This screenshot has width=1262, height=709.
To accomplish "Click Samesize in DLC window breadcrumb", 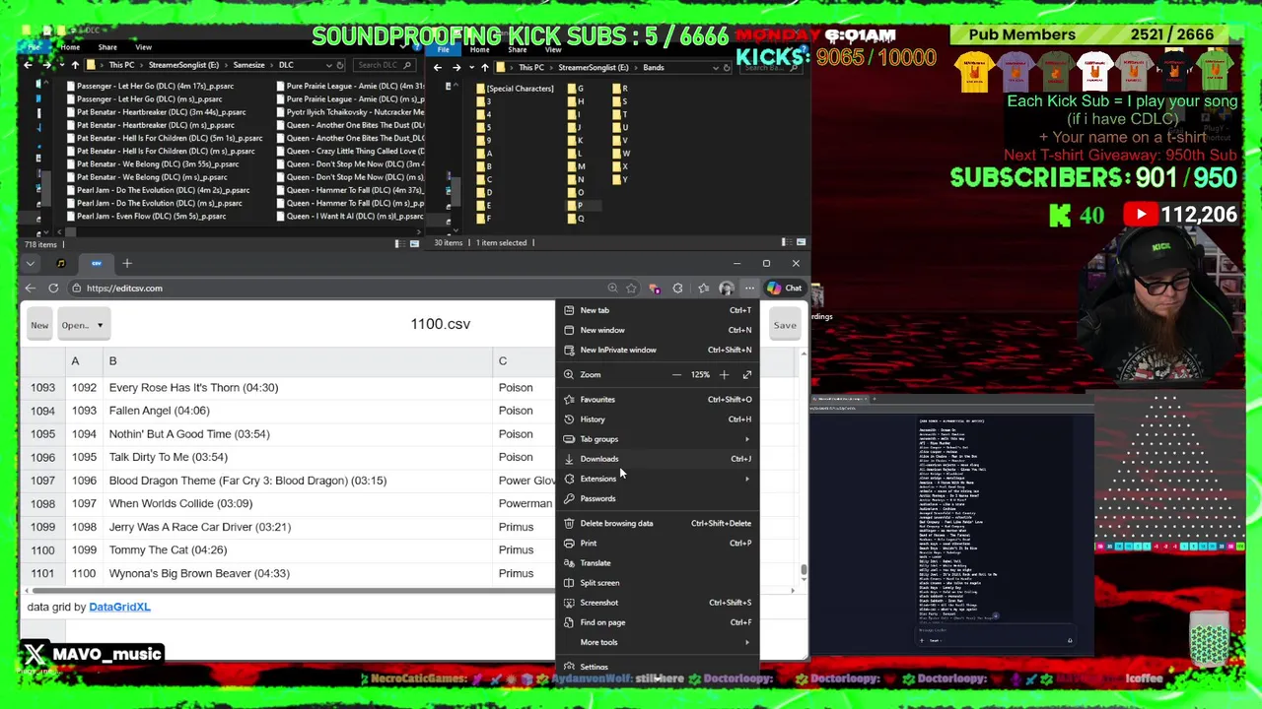I will (248, 65).
